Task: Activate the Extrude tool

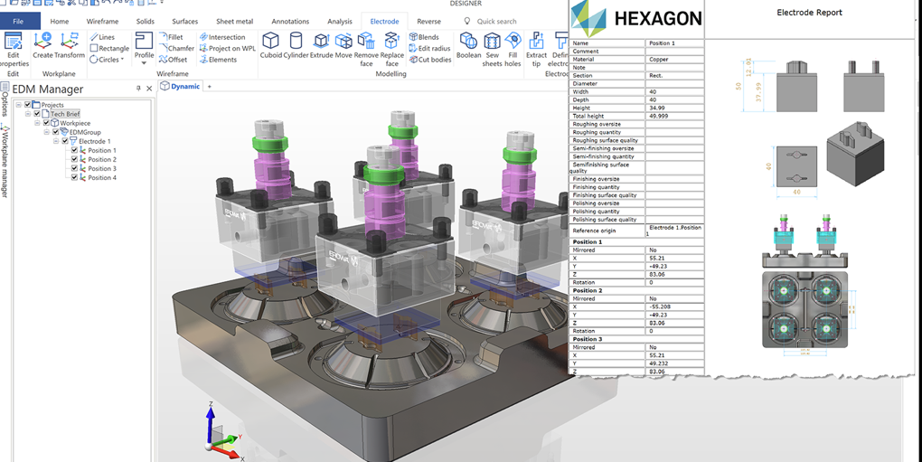Action: 321,46
